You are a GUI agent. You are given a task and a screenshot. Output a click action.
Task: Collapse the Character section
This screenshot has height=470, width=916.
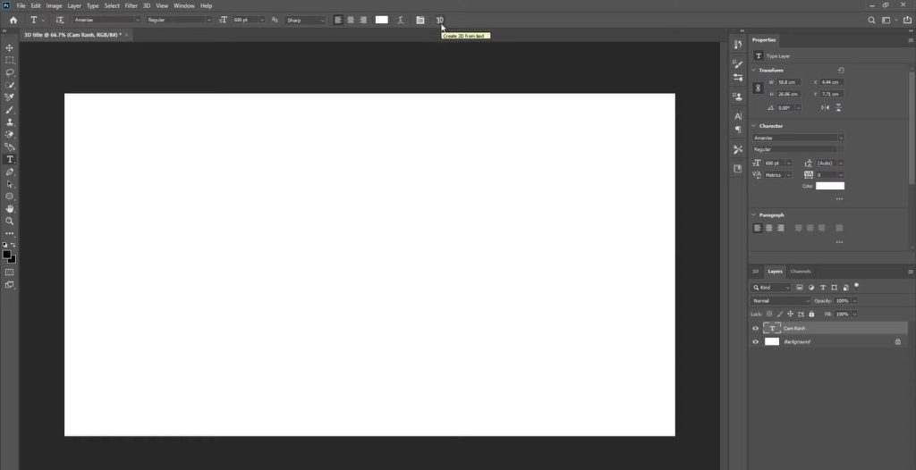[x=753, y=126]
